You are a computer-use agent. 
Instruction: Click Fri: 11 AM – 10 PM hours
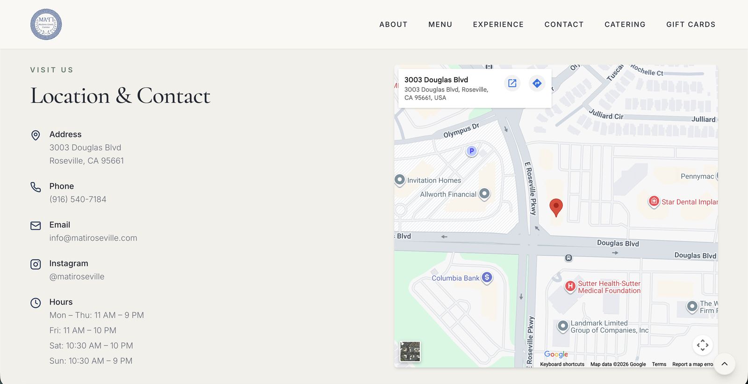tap(83, 330)
